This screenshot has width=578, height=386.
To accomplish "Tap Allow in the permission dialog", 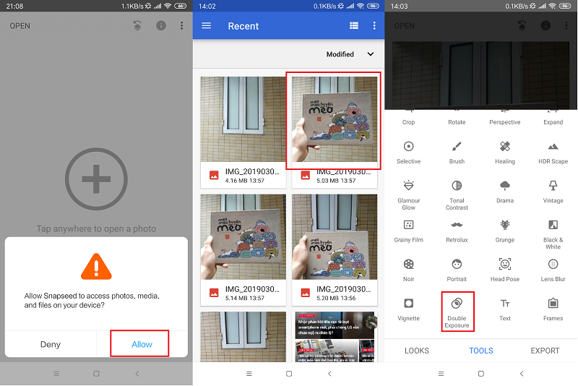I will [x=142, y=344].
